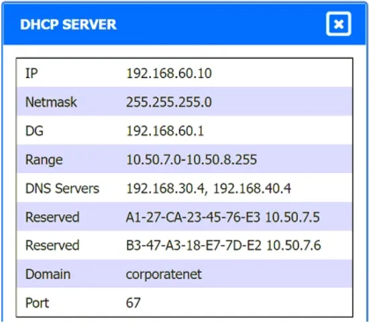The image size is (371, 323).
Task: Click the DNS Servers label
Action: pyautogui.click(x=62, y=189)
